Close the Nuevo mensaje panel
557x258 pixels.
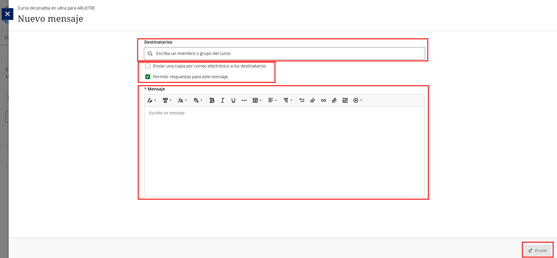click(x=7, y=14)
